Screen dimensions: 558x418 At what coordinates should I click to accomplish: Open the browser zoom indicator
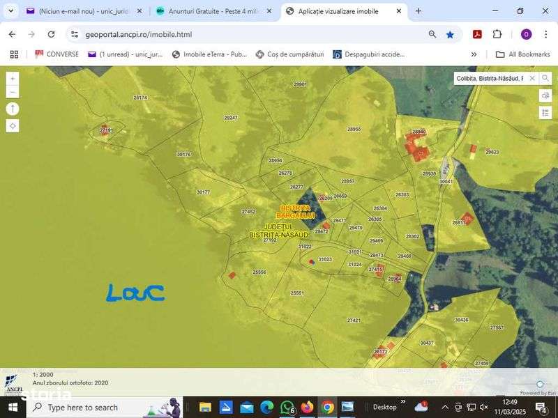point(432,34)
